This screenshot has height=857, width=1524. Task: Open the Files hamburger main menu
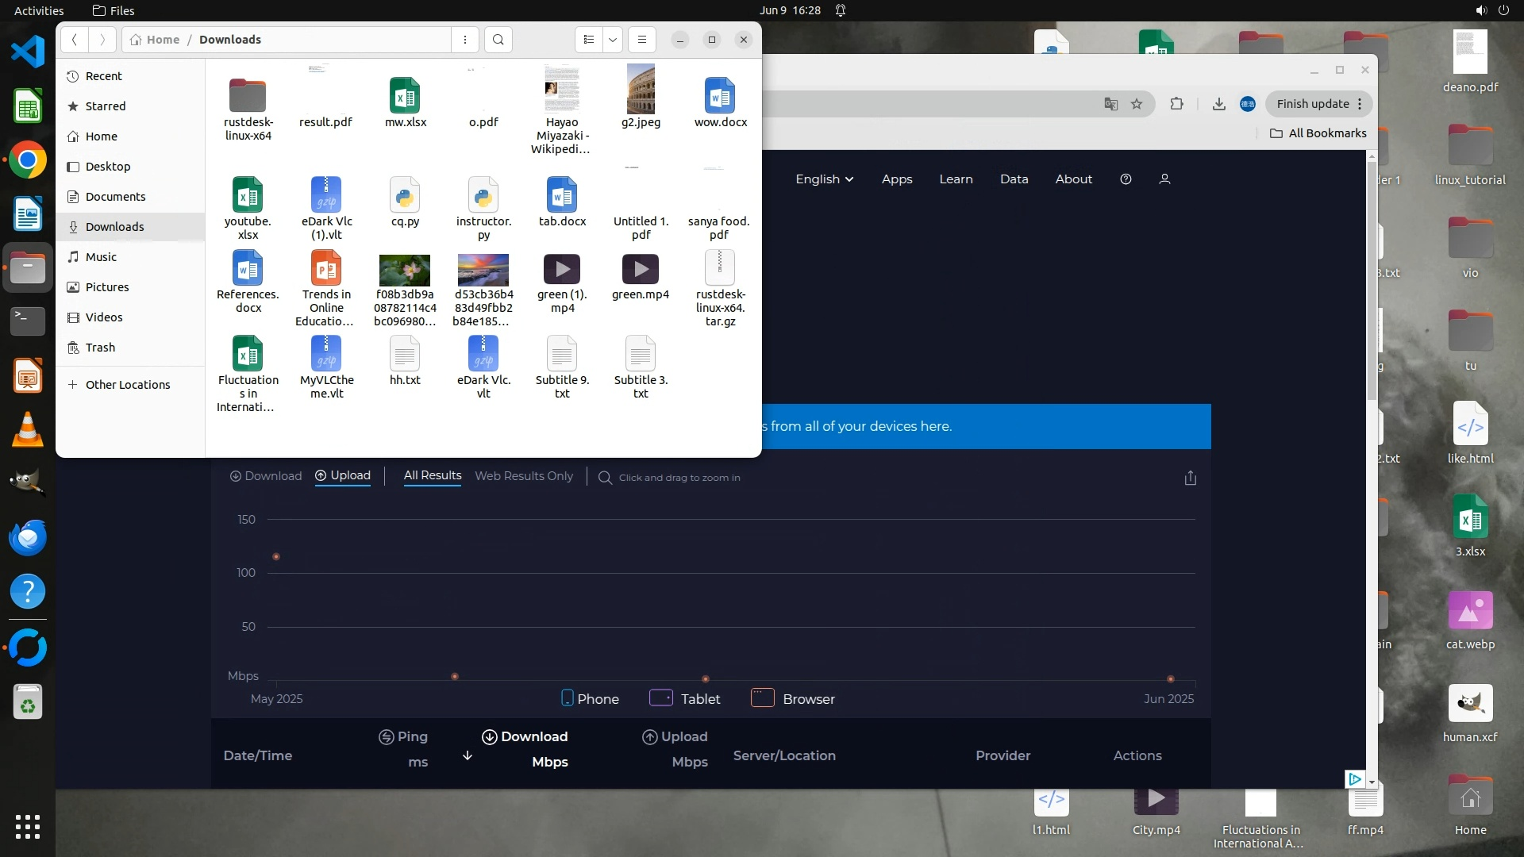coord(642,40)
